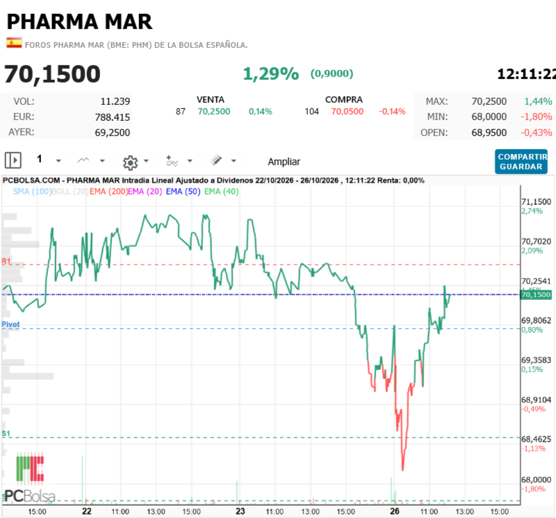Toggle the EMA (200) indicator

point(108,192)
